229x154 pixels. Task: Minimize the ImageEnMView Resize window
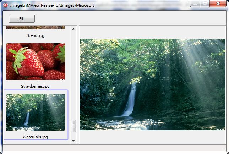click(x=195, y=4)
